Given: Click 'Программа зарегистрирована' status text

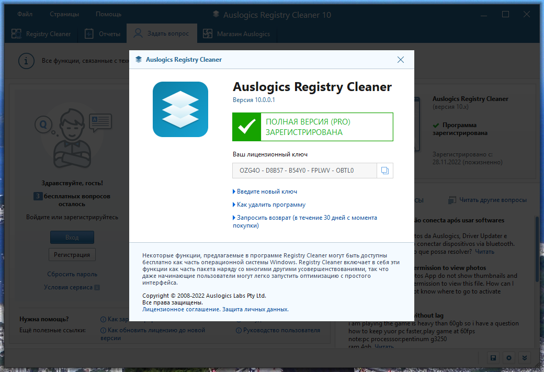Looking at the screenshot, I should (460, 129).
